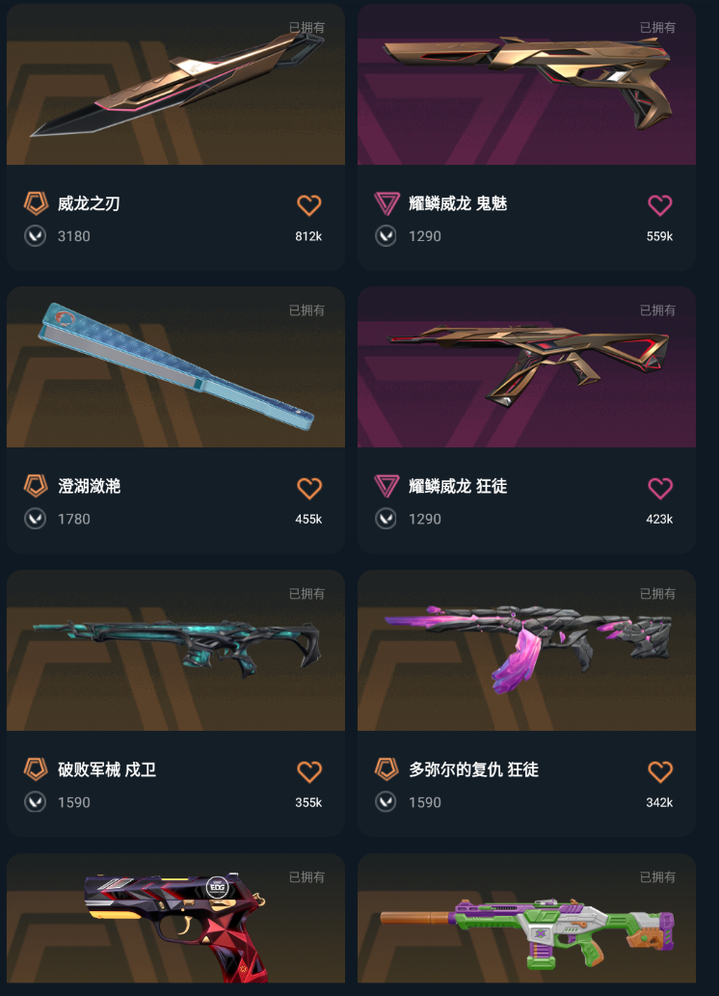Click VP currency icon next to 3180
The width and height of the screenshot is (719, 996).
[35, 236]
